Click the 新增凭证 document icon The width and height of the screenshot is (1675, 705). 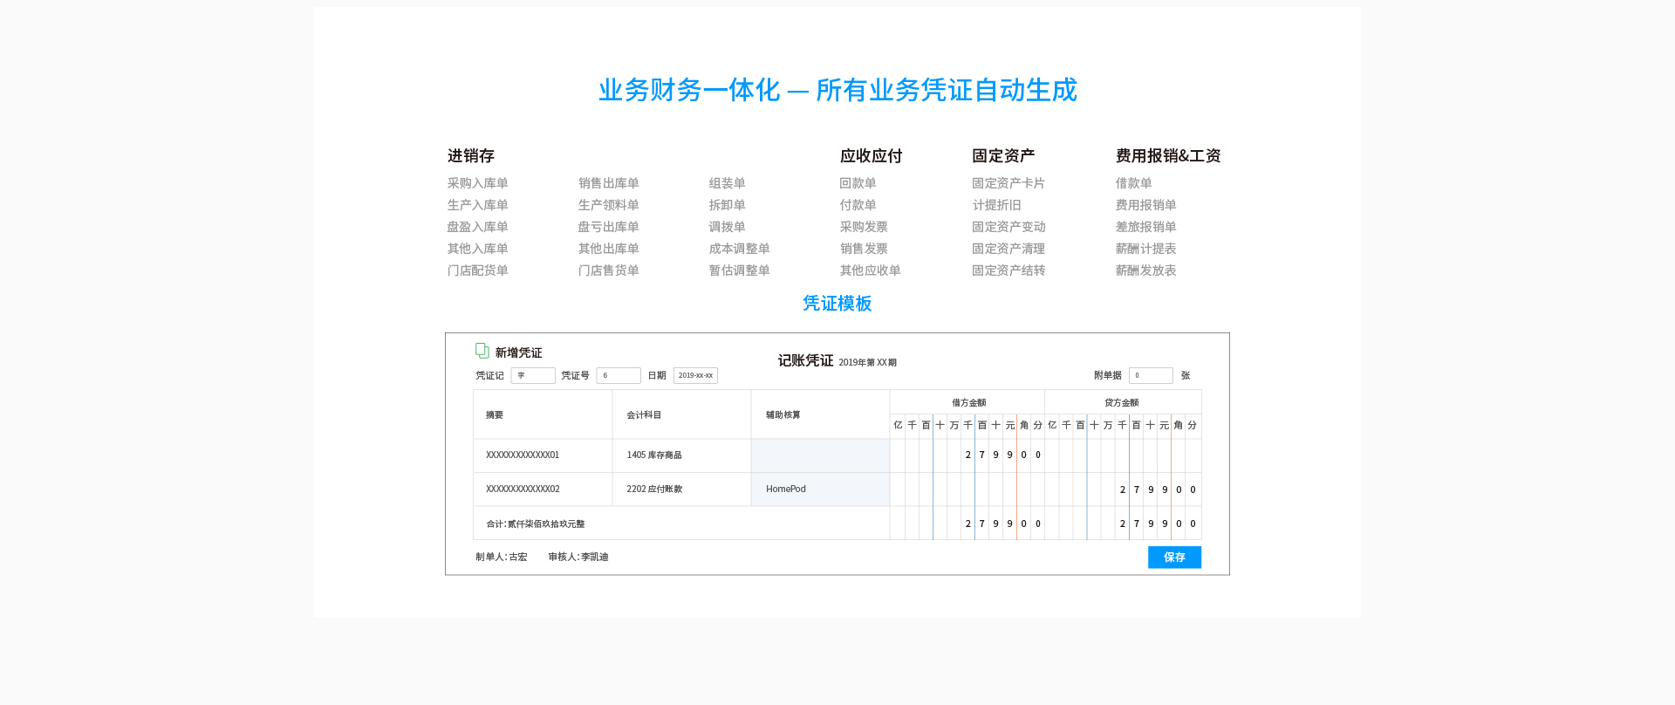point(482,351)
